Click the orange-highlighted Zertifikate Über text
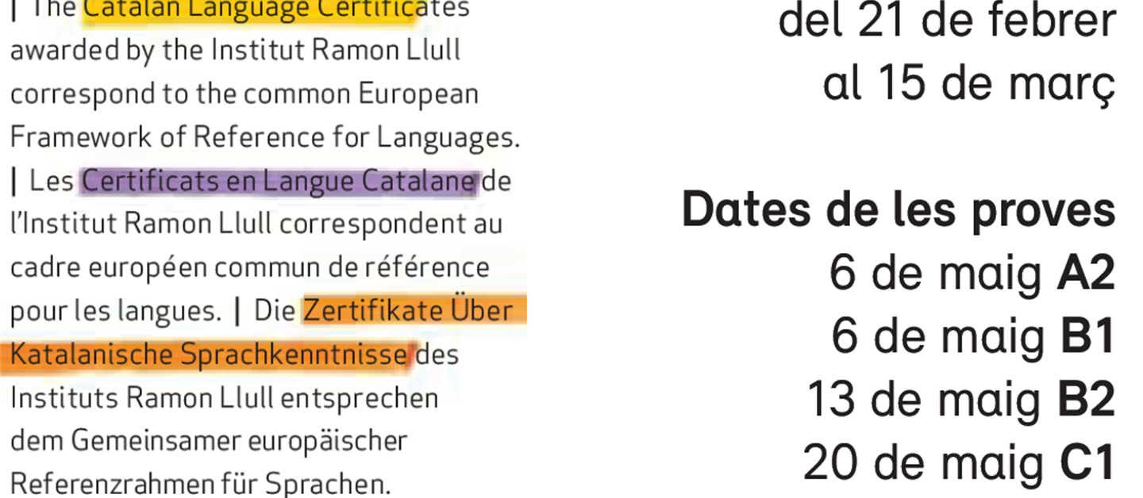The image size is (1143, 498). click(x=408, y=311)
